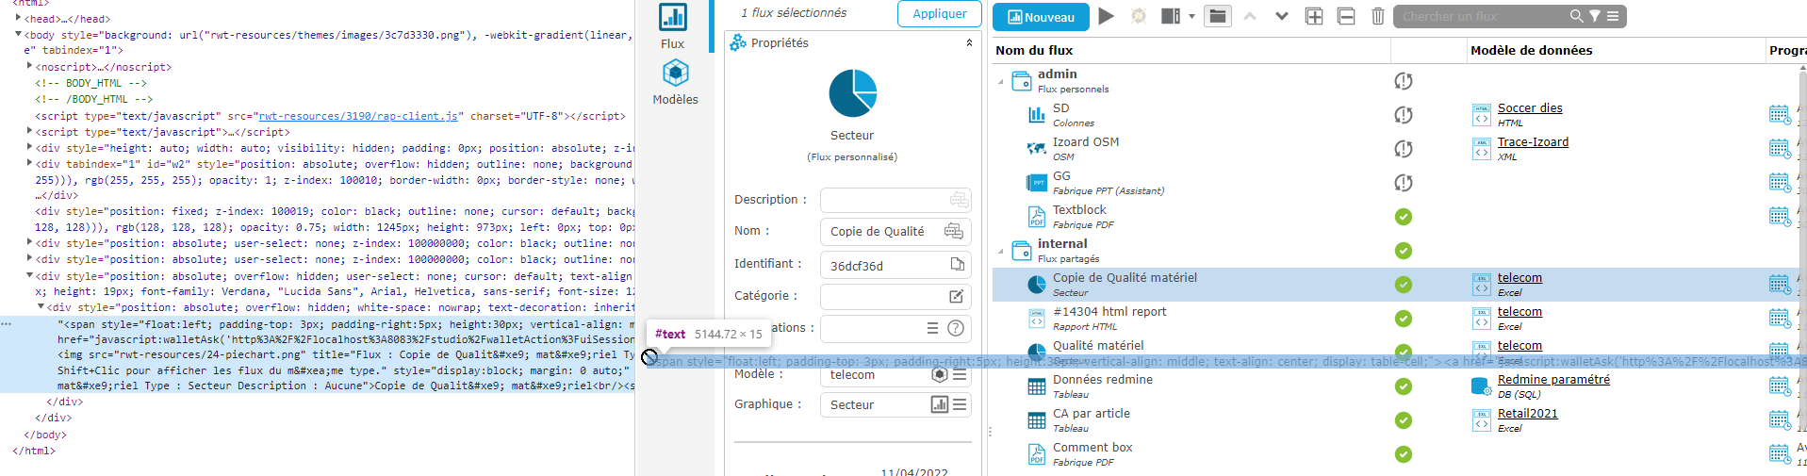Click the SD flow status sync icon
Screen dimensions: 1807x476
1403,115
